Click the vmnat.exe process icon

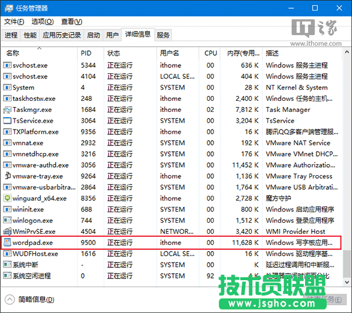7,143
